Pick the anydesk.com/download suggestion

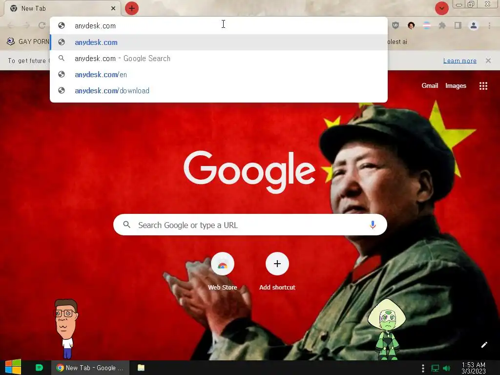pyautogui.click(x=219, y=90)
